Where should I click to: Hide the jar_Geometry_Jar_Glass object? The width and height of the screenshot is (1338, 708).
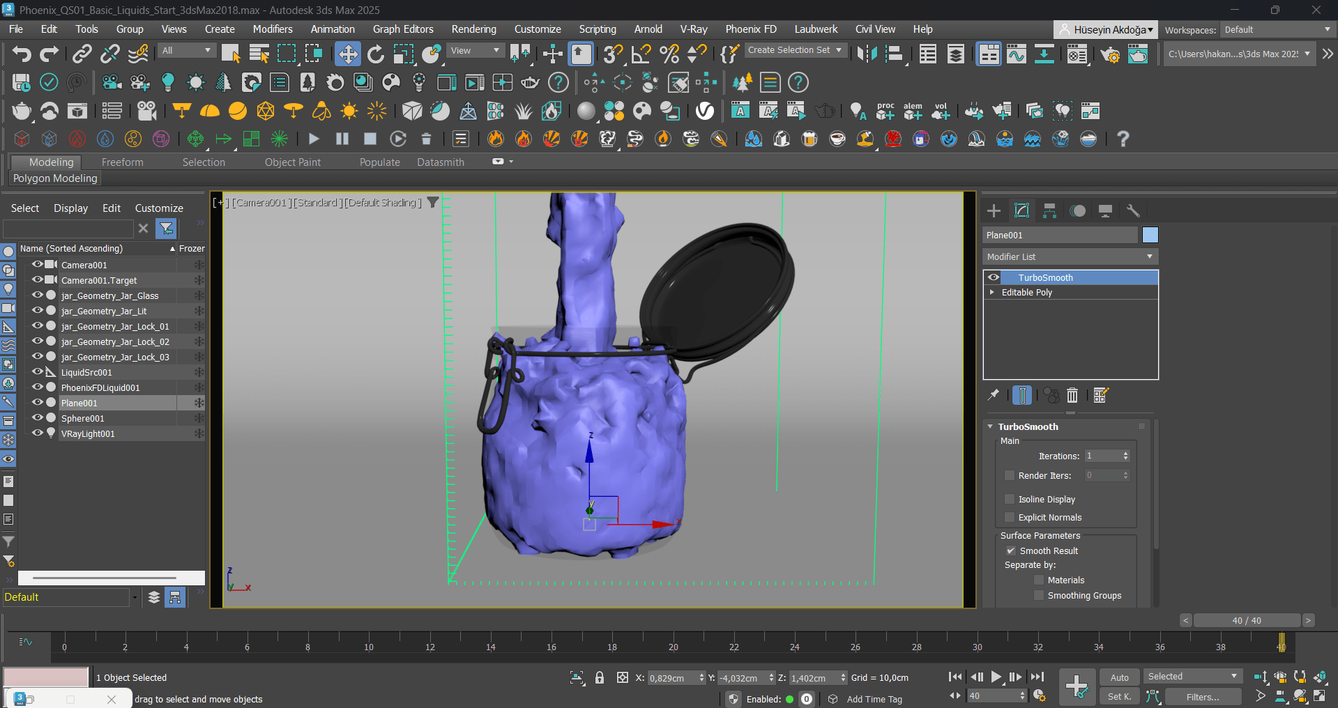click(x=38, y=295)
